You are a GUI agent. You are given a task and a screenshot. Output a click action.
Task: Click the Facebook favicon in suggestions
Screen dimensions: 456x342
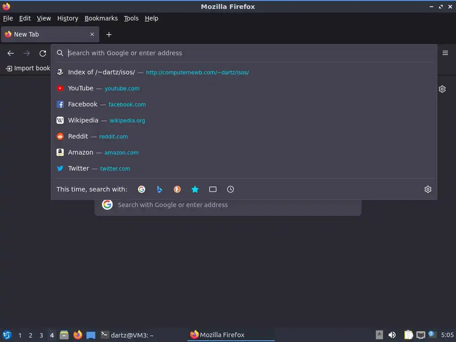tap(60, 104)
